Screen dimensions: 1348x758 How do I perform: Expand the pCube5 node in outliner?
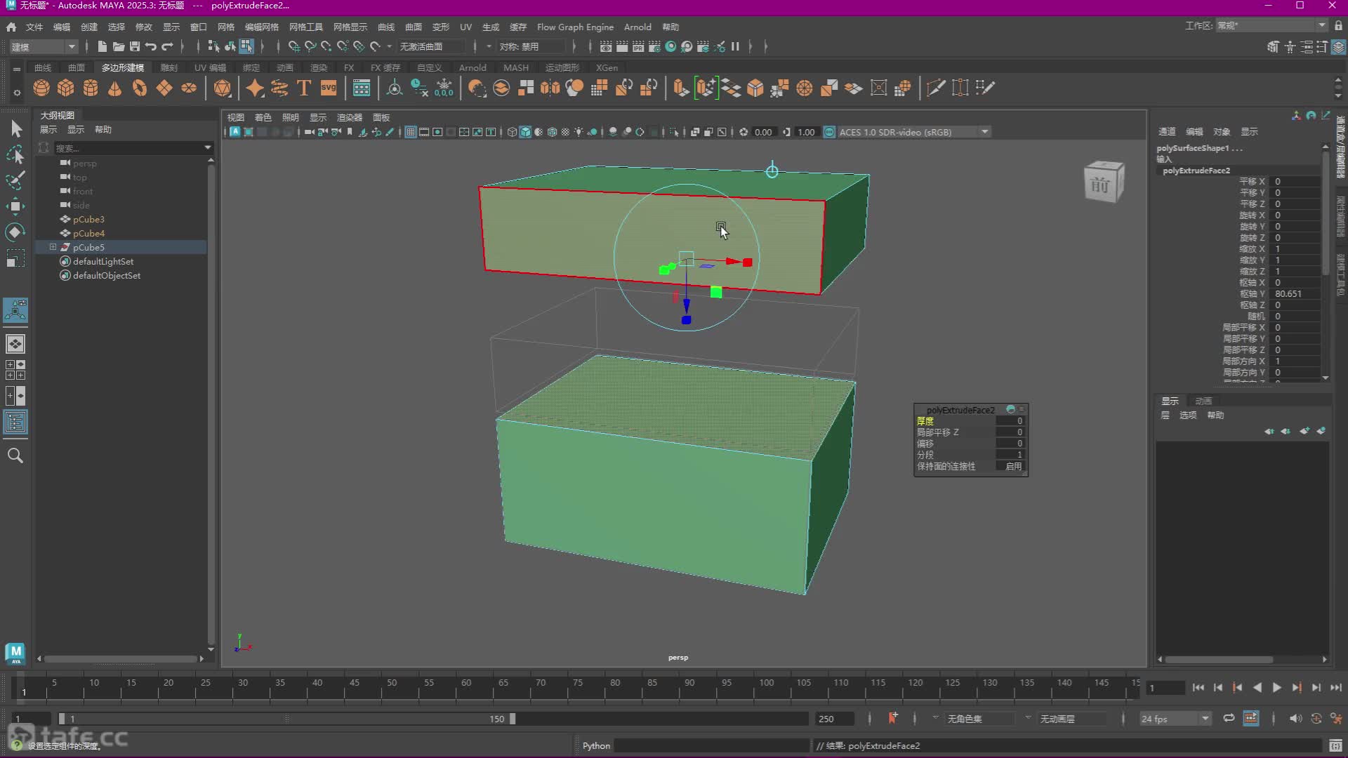point(53,247)
